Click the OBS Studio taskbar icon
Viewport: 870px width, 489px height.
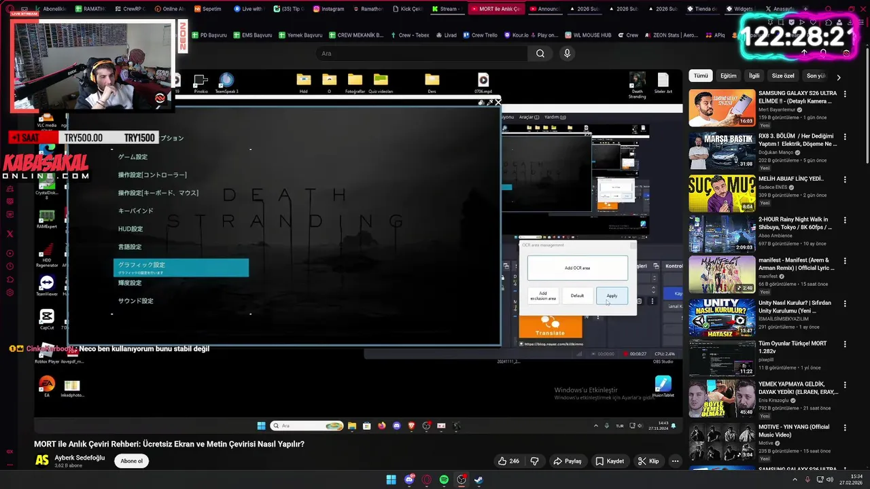tap(462, 479)
